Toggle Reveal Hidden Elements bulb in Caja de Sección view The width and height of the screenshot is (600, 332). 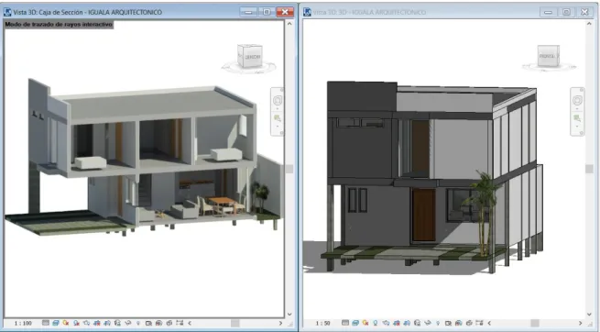click(x=138, y=323)
